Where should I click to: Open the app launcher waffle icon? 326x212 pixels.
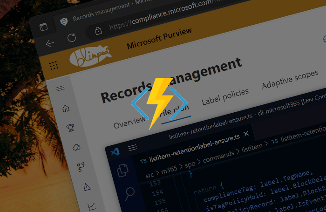54,66
